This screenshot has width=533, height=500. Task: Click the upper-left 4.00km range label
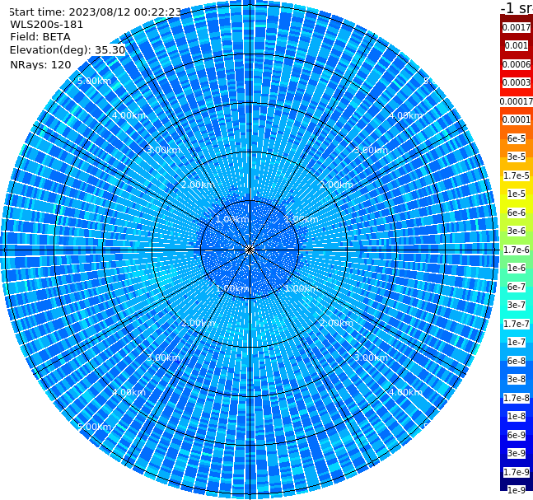(129, 115)
